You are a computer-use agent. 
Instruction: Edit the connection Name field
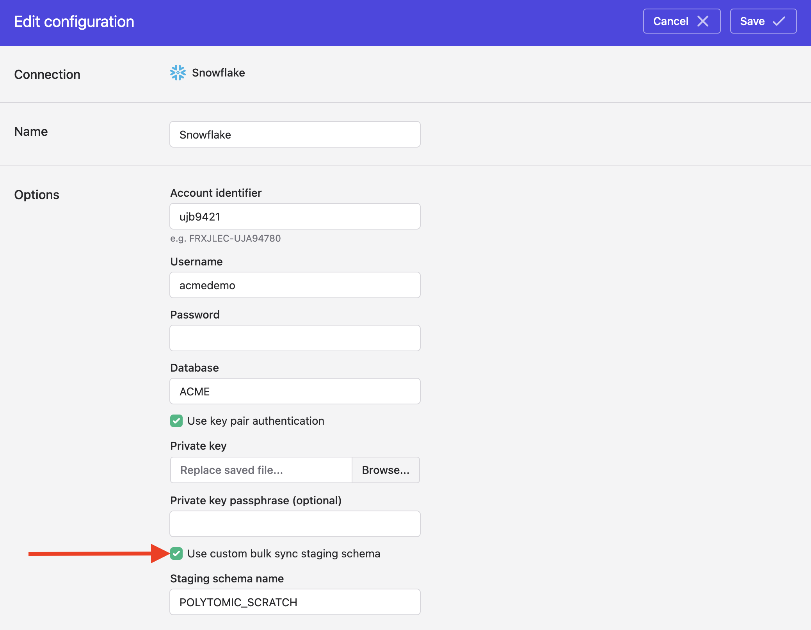pos(295,134)
